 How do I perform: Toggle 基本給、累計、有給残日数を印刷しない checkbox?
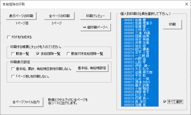coord(13,69)
